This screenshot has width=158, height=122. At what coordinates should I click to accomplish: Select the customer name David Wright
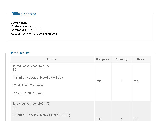(x=19, y=23)
